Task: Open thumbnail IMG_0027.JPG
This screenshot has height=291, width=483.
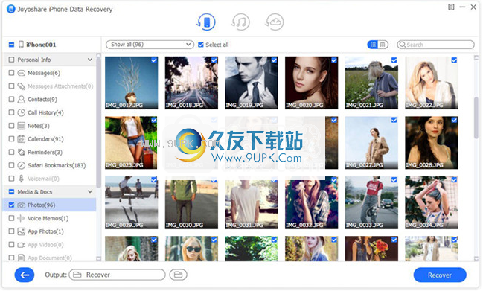Action: tap(371, 143)
